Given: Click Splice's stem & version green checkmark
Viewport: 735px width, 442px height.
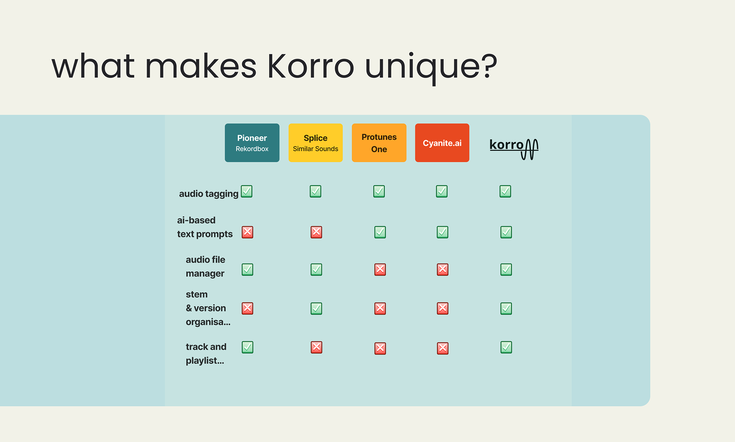Looking at the screenshot, I should tap(316, 308).
